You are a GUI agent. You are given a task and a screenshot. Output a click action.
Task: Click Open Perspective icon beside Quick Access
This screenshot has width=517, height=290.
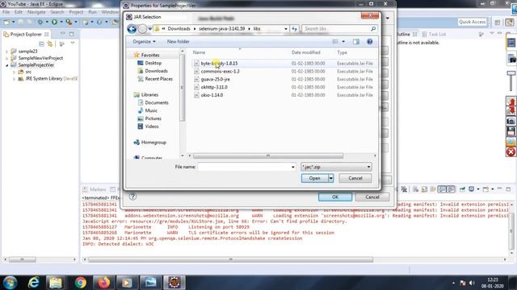[x=498, y=22]
